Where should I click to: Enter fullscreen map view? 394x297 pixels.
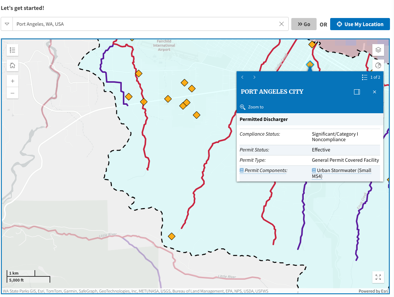378,277
